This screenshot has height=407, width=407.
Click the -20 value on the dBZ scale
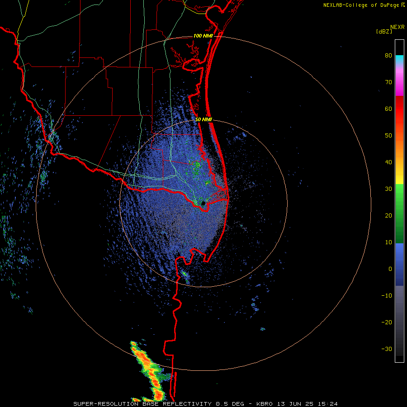point(387,322)
